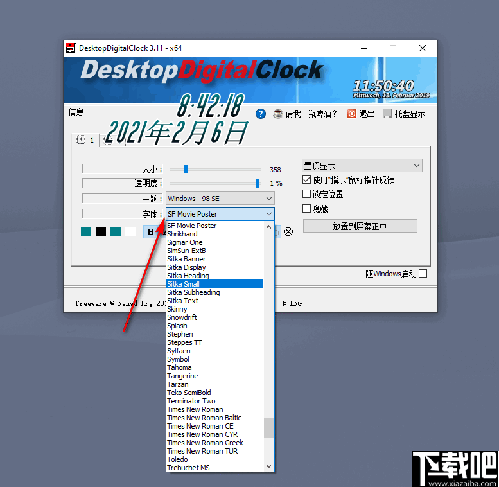Click the # LNG language link

pyautogui.click(x=292, y=303)
